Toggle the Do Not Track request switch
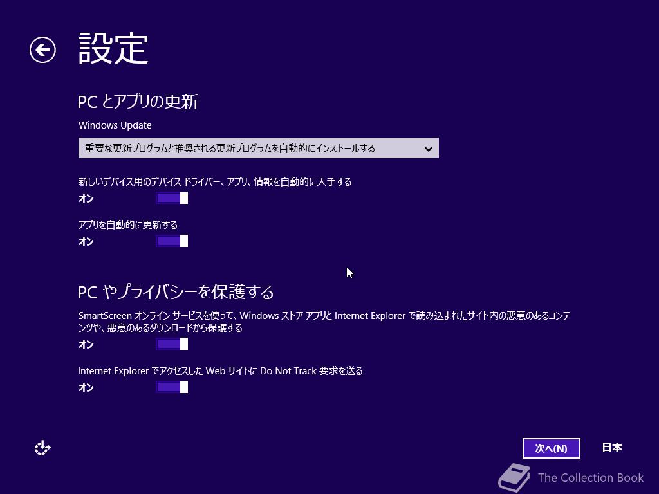Viewport: 659px width, 494px height. 172,387
